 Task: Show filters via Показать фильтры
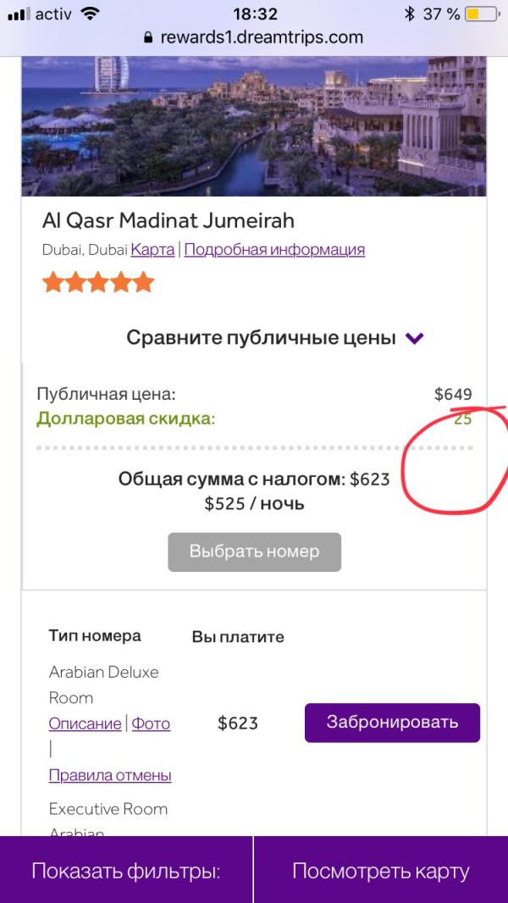point(126,871)
